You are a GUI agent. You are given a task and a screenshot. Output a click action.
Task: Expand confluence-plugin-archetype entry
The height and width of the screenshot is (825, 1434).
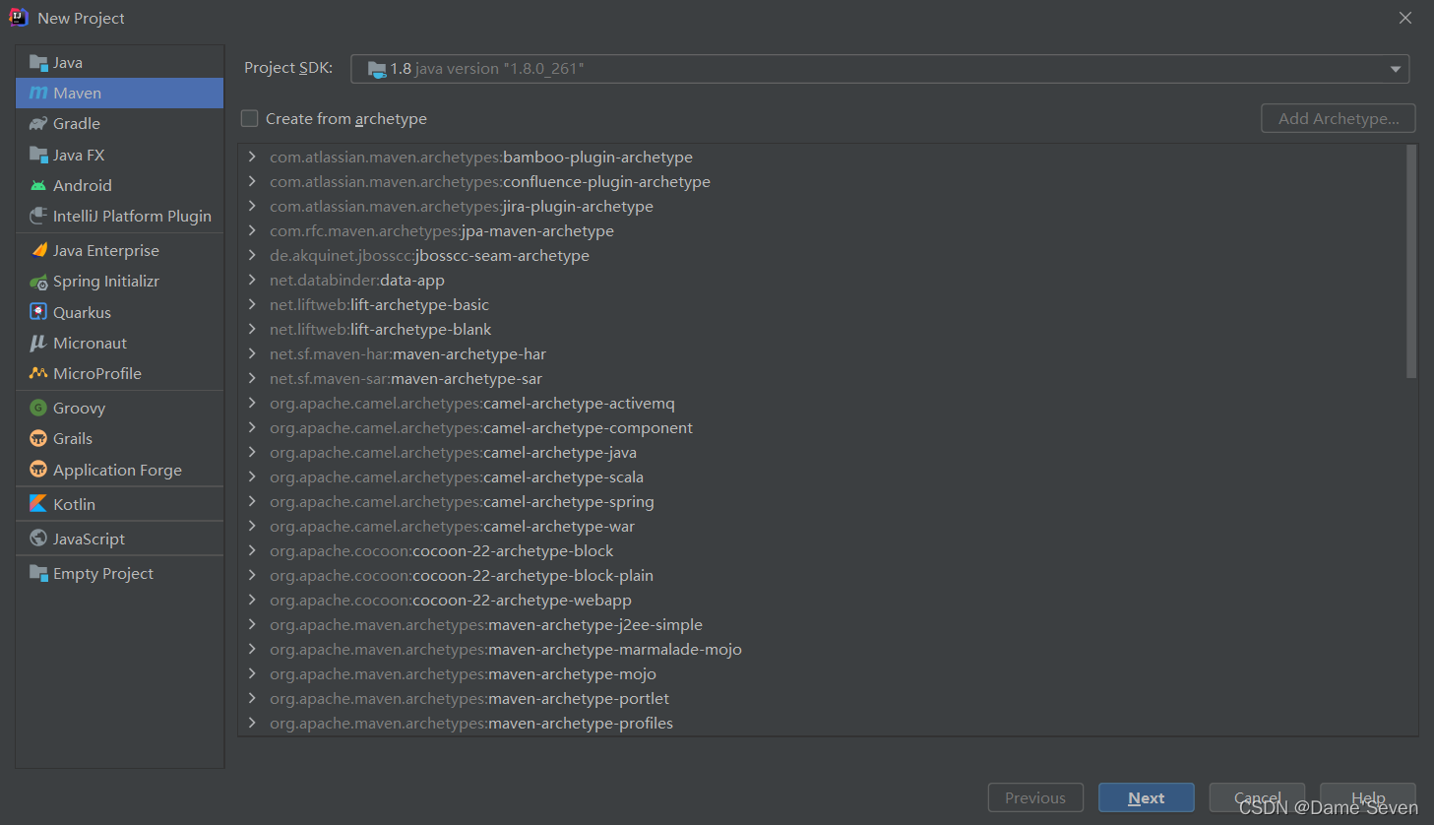(252, 181)
